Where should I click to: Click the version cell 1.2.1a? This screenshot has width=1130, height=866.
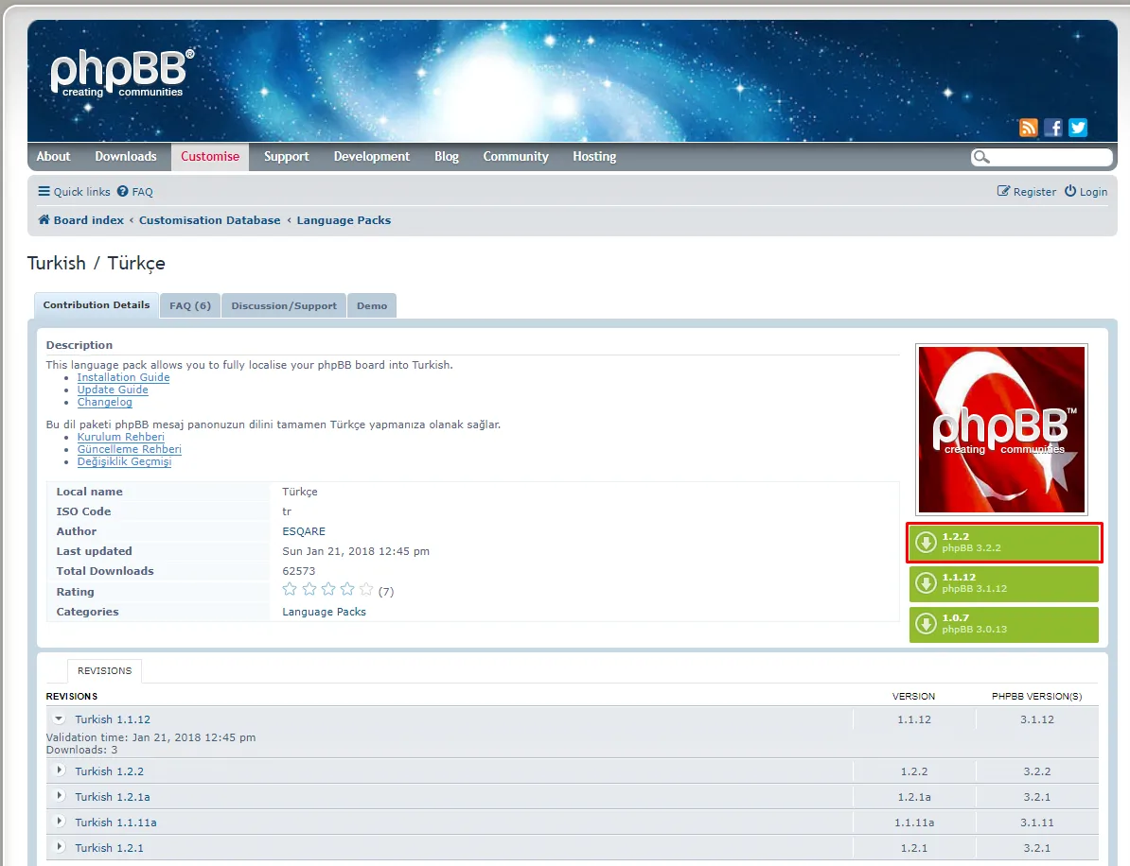point(914,797)
